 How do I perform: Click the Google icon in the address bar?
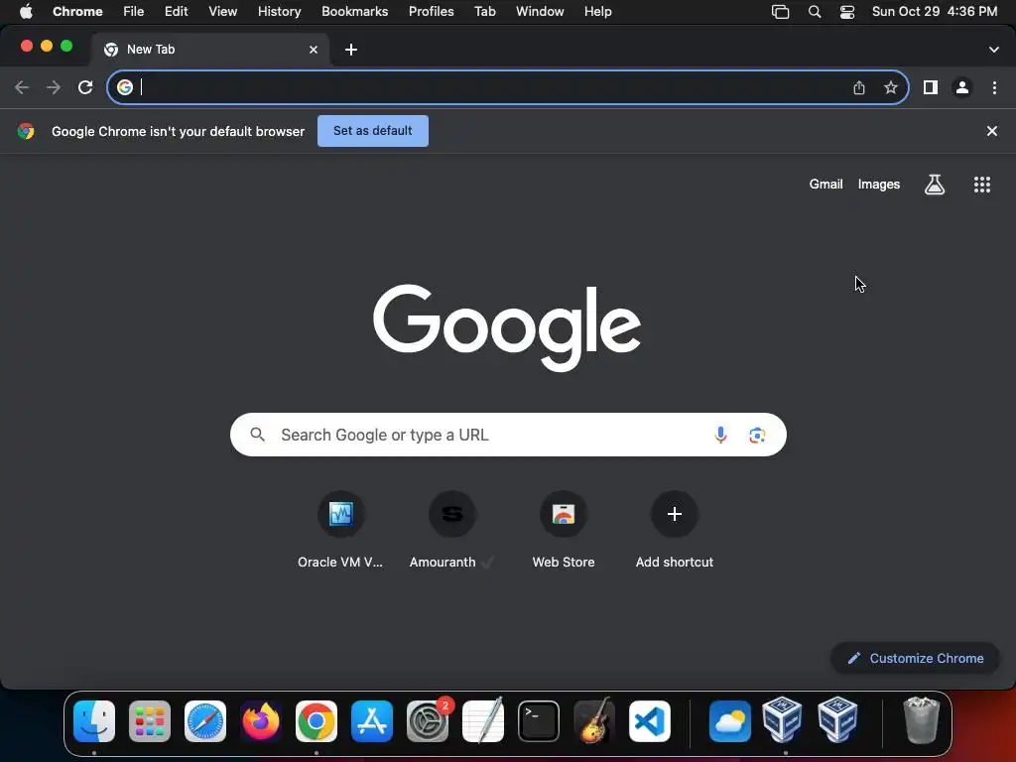click(x=125, y=87)
